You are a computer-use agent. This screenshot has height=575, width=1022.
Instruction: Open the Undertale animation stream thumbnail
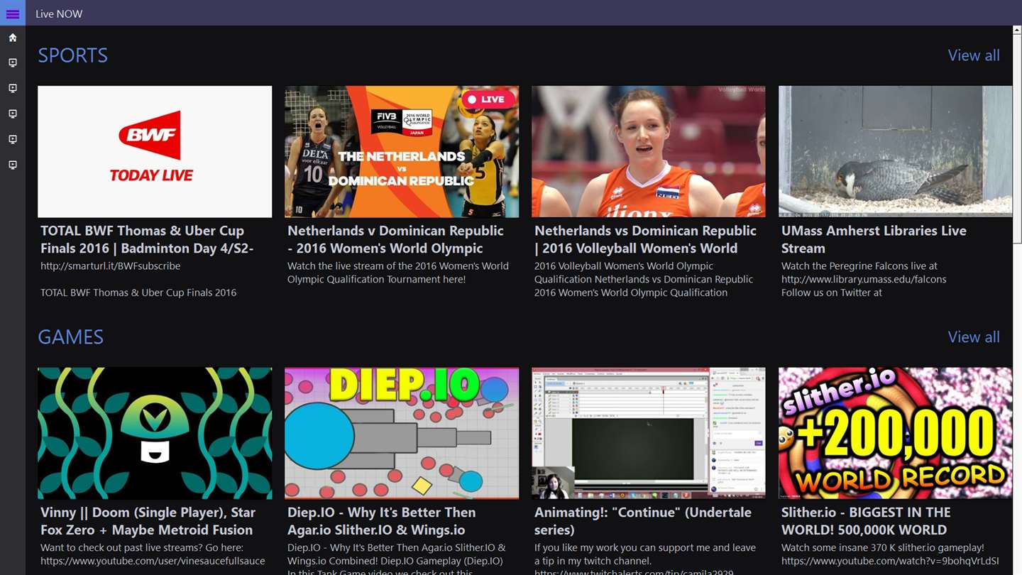649,433
